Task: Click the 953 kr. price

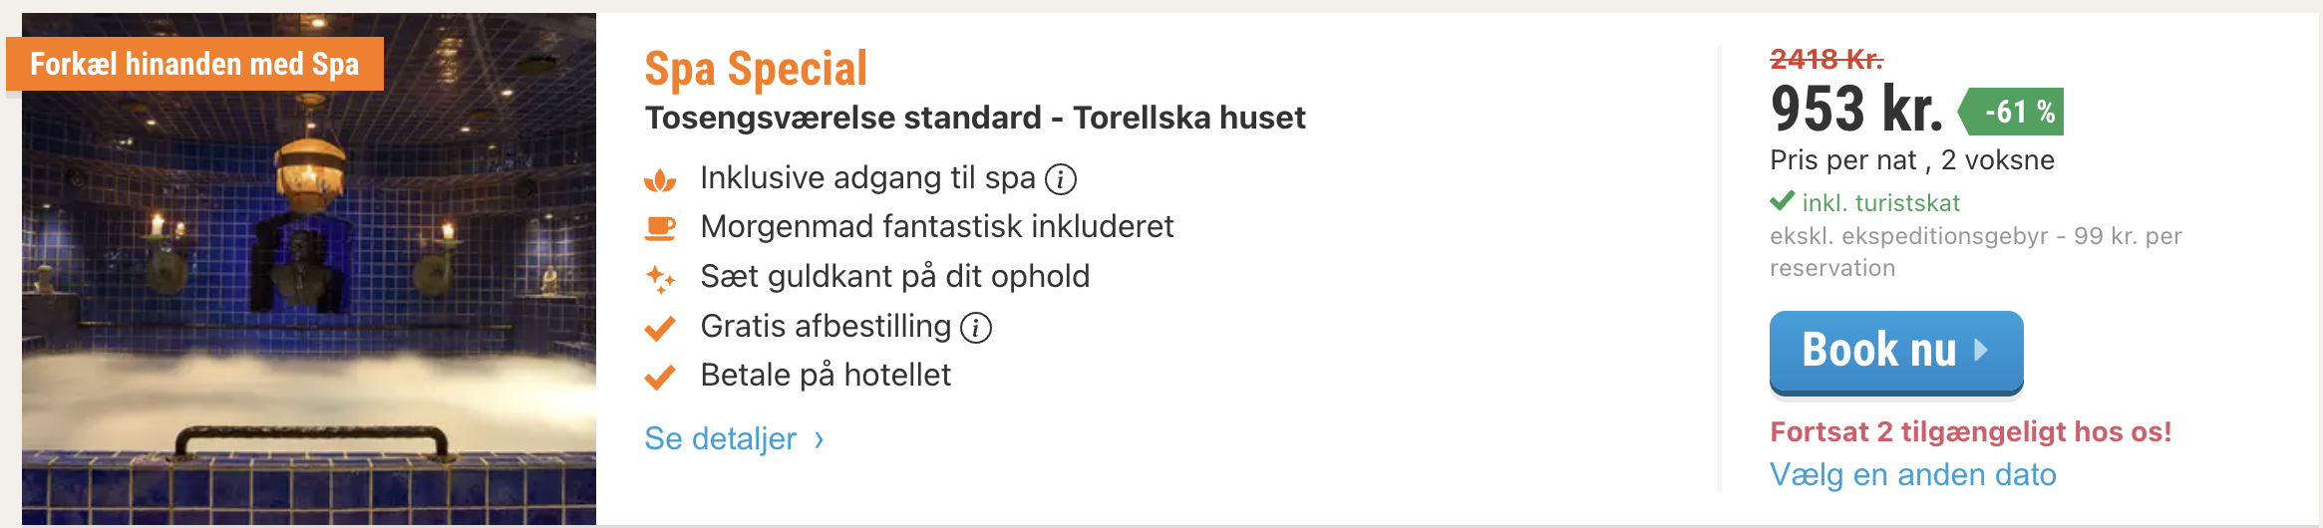Action: (x=1856, y=109)
